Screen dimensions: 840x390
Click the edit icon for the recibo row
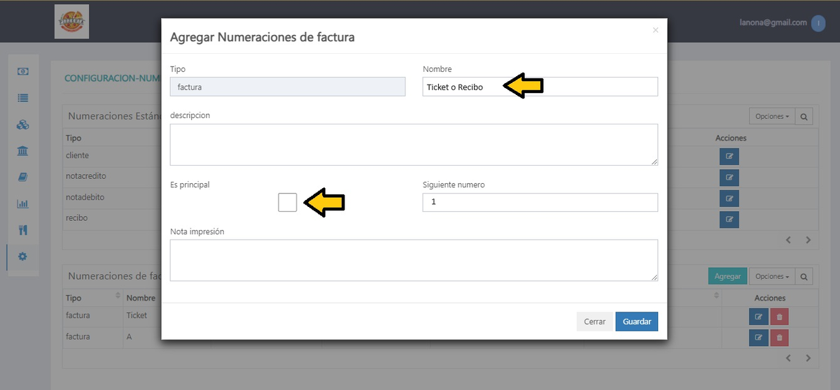tap(729, 219)
